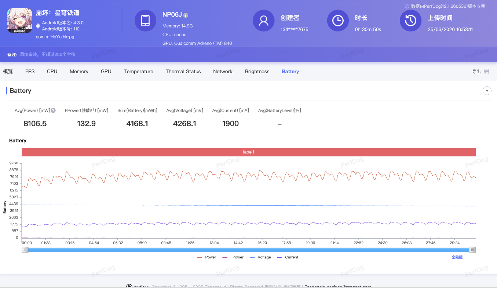Click the Honkai Star Rail app icon
Image resolution: width=497 pixels, height=288 pixels.
20,20
